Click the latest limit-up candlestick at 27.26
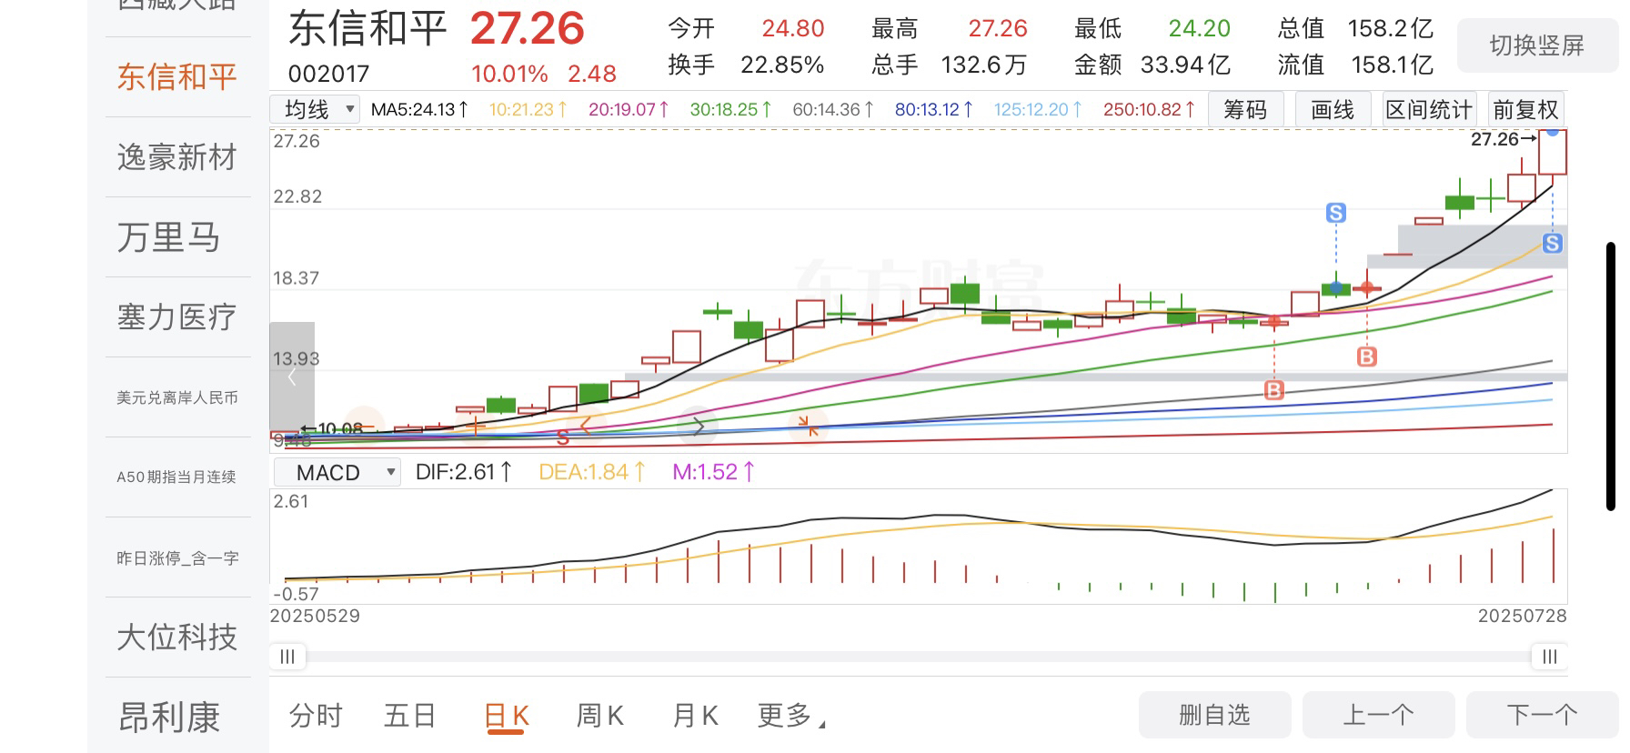 1552,152
